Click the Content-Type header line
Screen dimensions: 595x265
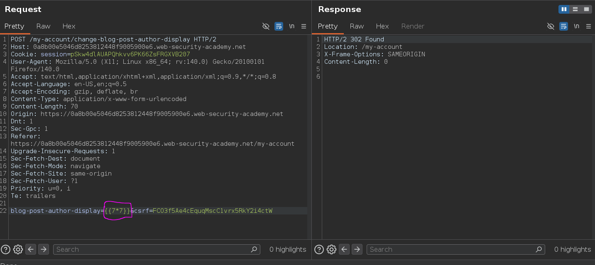[x=98, y=99]
